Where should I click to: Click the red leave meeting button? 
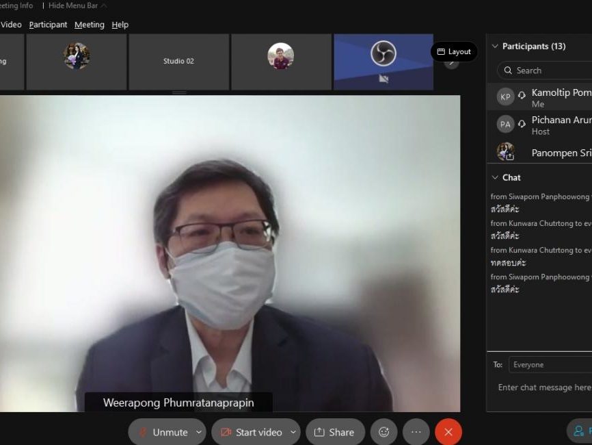(448, 432)
